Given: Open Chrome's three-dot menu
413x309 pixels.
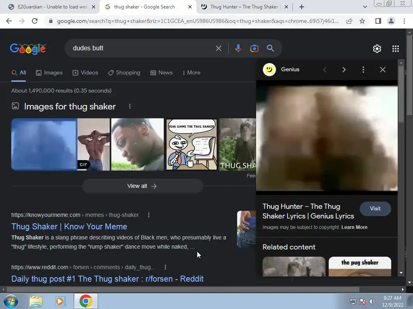Looking at the screenshot, I should tap(404, 21).
